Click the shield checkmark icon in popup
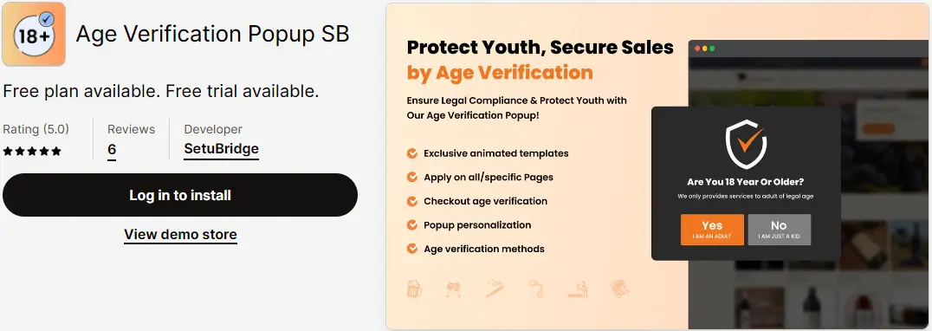 746,145
